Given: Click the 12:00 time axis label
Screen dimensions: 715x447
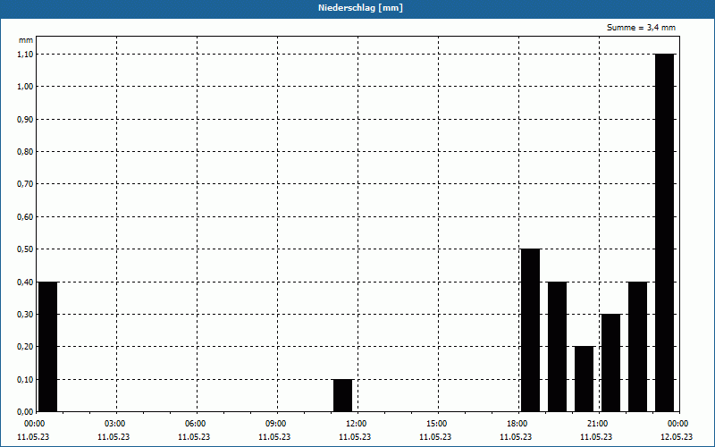Looking at the screenshot, I should coord(356,424).
